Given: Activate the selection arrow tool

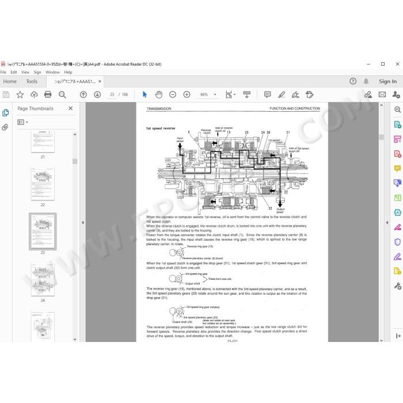Looking at the screenshot, I should tap(145, 94).
